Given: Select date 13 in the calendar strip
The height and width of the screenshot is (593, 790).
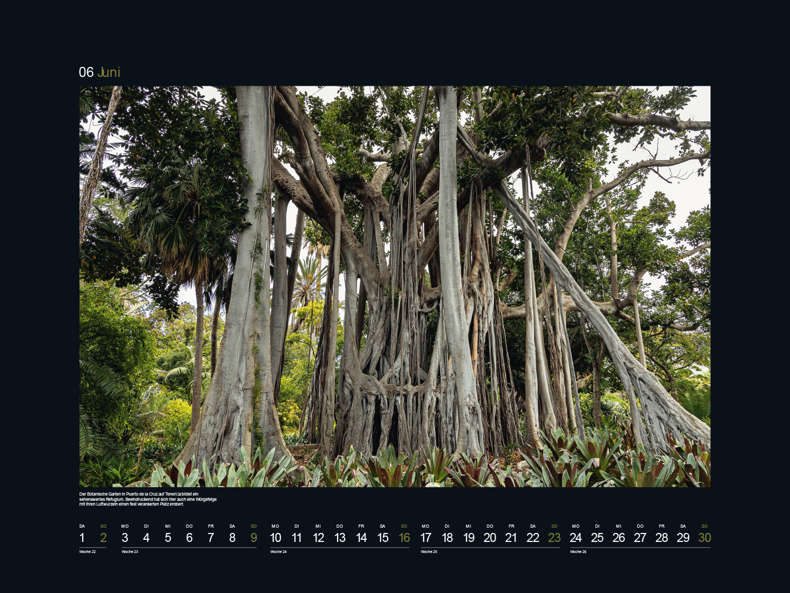Looking at the screenshot, I should (340, 538).
